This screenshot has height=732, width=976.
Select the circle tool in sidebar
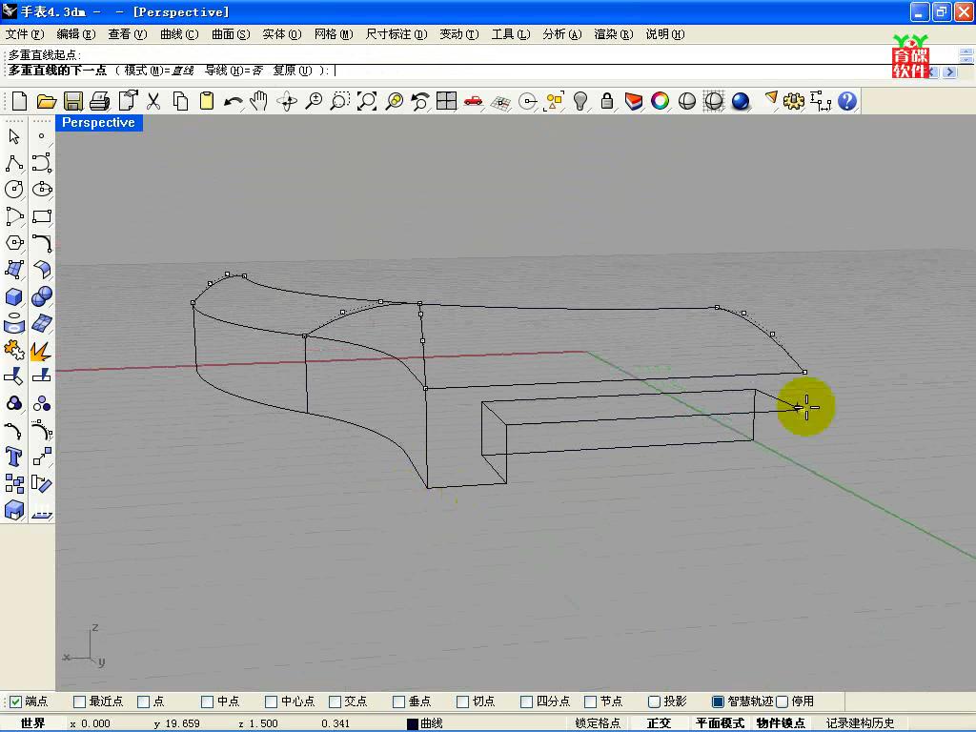(x=14, y=190)
